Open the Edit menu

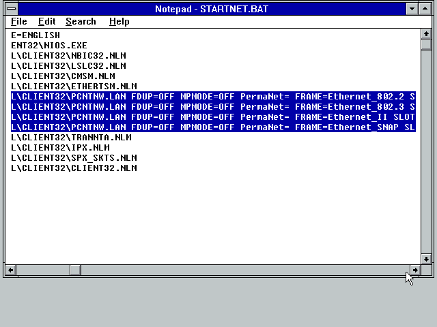click(46, 21)
